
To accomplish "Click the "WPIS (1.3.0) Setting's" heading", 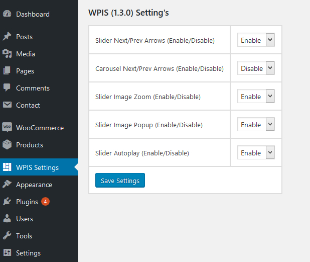I will (128, 13).
